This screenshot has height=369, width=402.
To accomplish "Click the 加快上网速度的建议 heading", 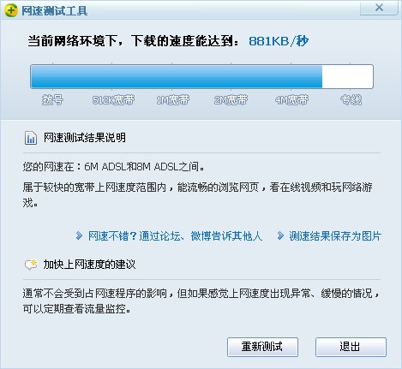I will point(89,265).
